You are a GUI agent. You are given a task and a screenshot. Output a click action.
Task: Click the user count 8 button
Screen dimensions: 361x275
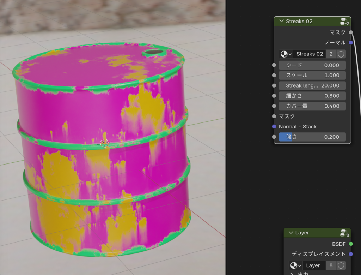331,265
